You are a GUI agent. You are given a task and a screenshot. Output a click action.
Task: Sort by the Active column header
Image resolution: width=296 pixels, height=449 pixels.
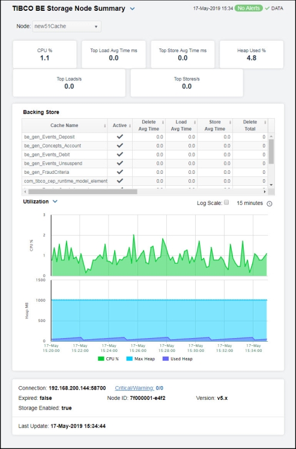point(120,125)
